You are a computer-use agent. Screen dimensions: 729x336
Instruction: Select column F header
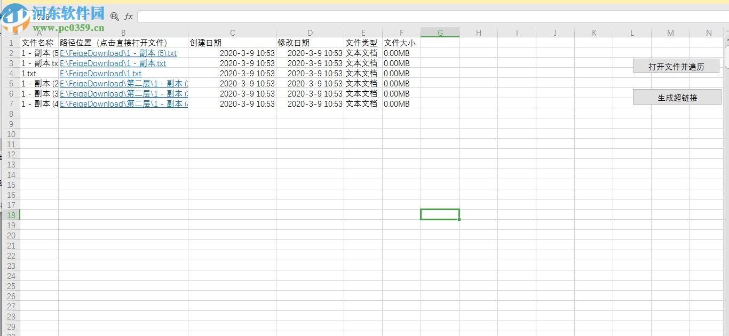(x=401, y=33)
